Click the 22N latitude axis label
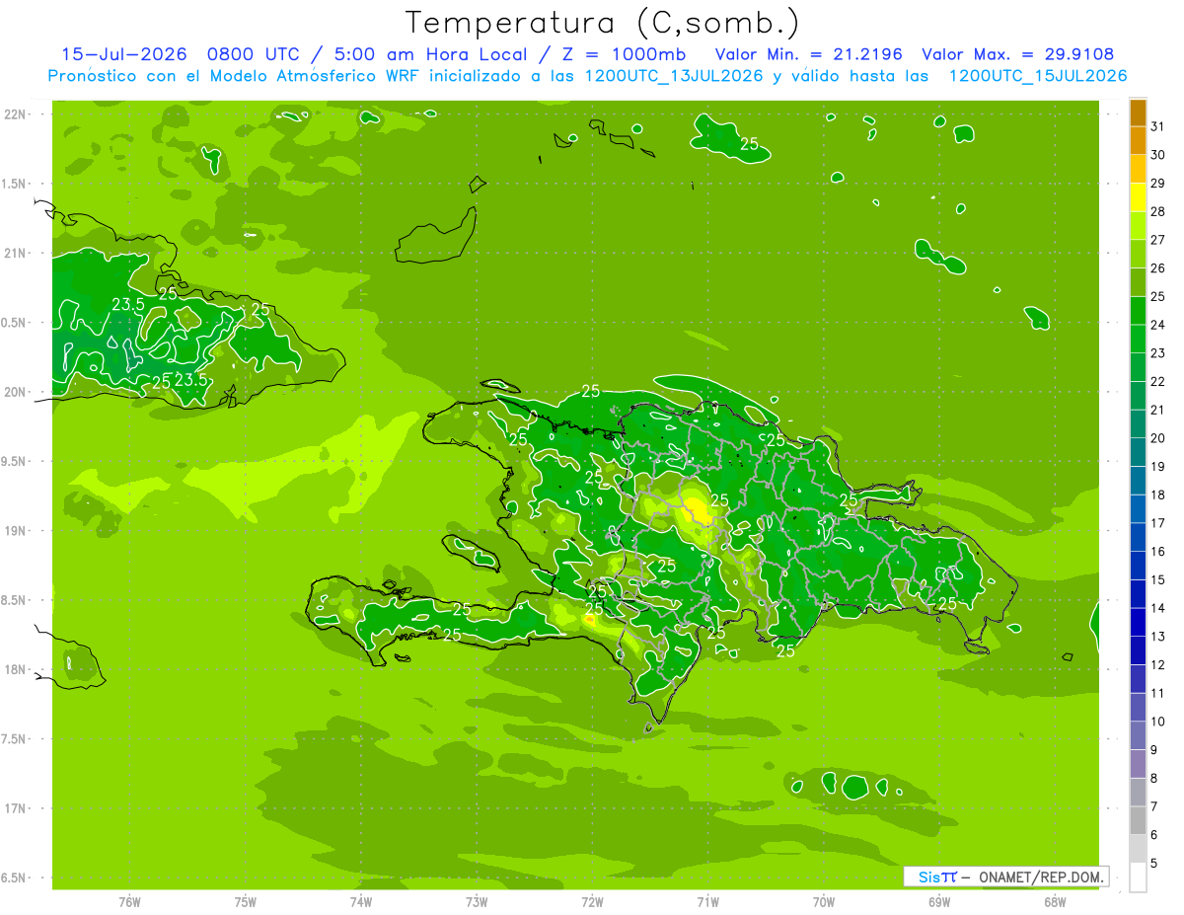 (x=16, y=114)
